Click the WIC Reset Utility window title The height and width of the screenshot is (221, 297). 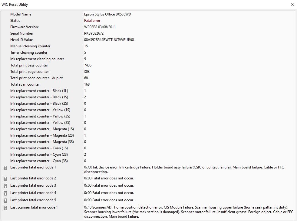coord(15,4)
